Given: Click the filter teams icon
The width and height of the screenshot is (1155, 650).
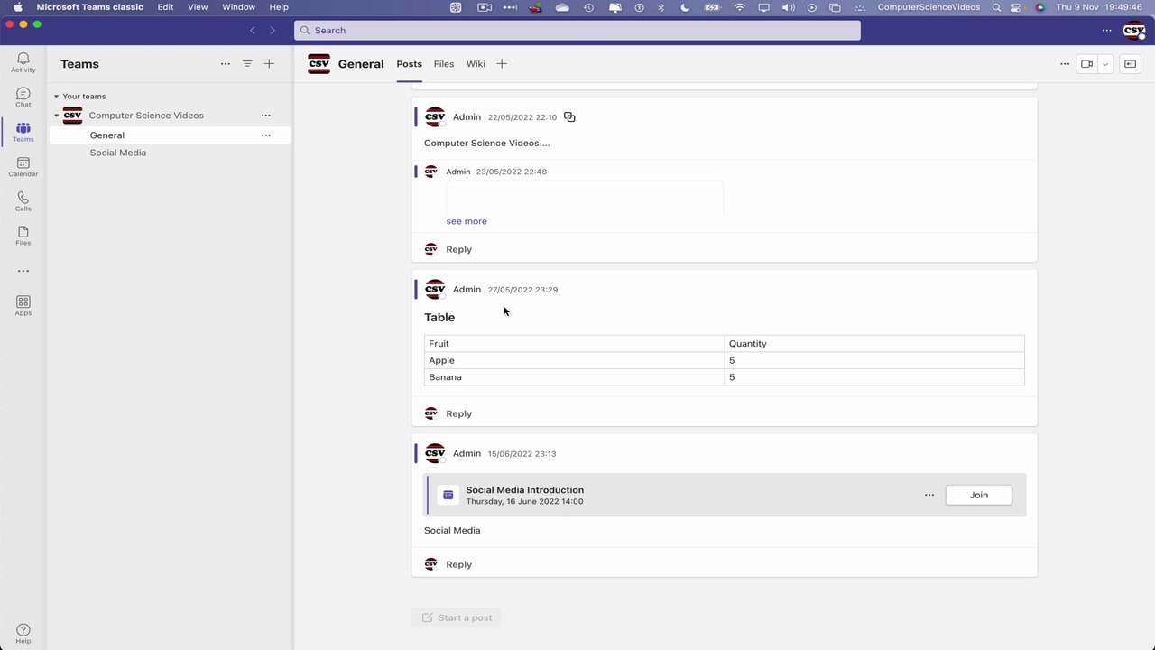Looking at the screenshot, I should (x=247, y=64).
